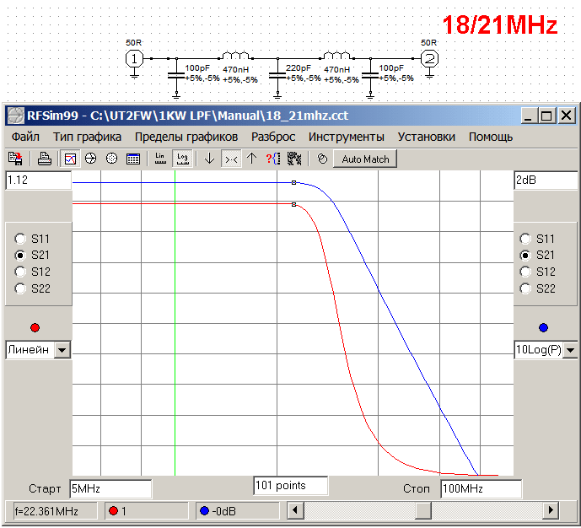Set the frequency axis to linear

160,159
